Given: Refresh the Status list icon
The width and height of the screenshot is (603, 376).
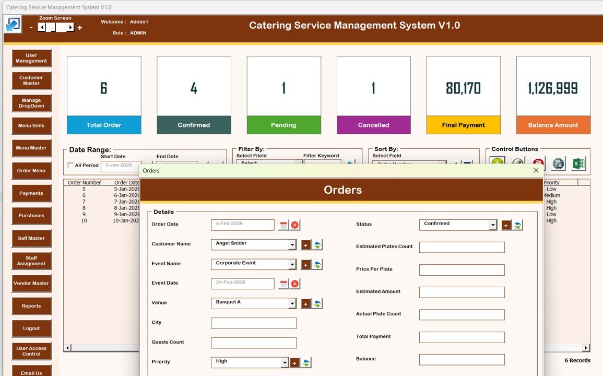Looking at the screenshot, I should pos(517,225).
